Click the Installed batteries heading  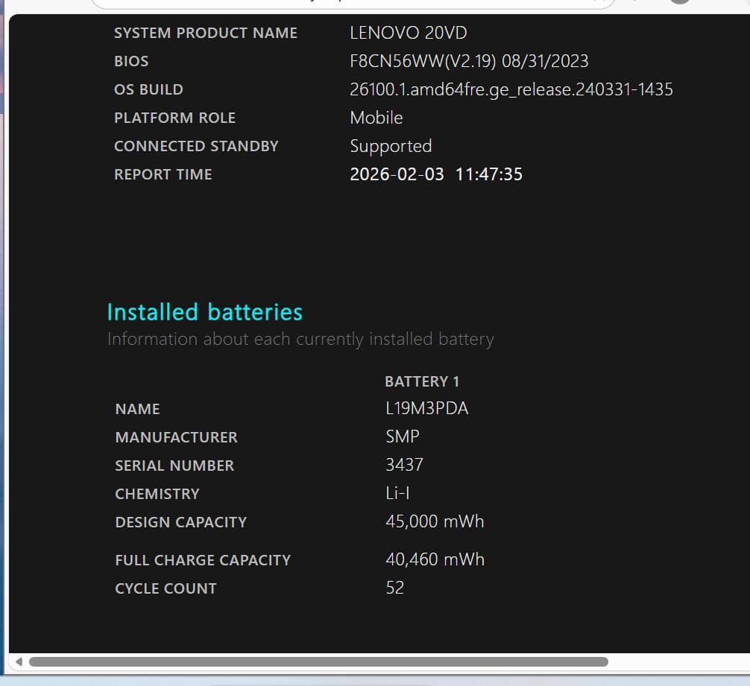[x=204, y=311]
